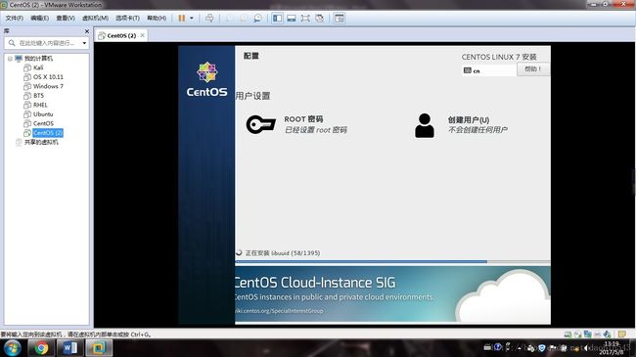The image size is (636, 357).
Task: Open 创建用户(U) user icon
Action: pos(425,126)
